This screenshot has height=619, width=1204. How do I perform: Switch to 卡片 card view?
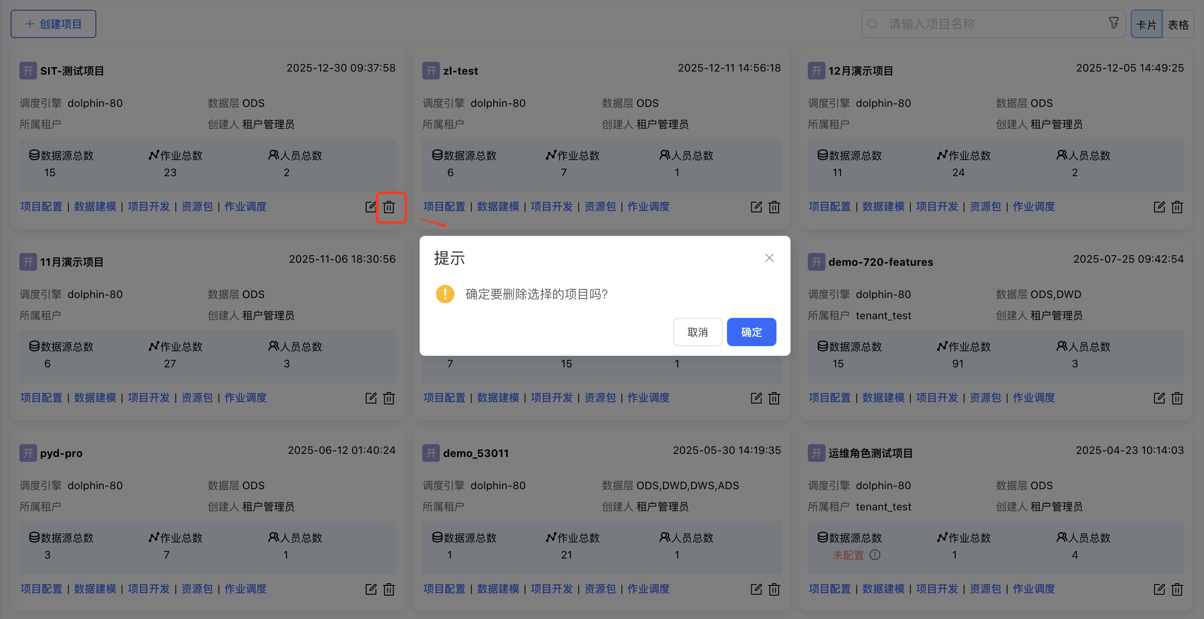1146,24
